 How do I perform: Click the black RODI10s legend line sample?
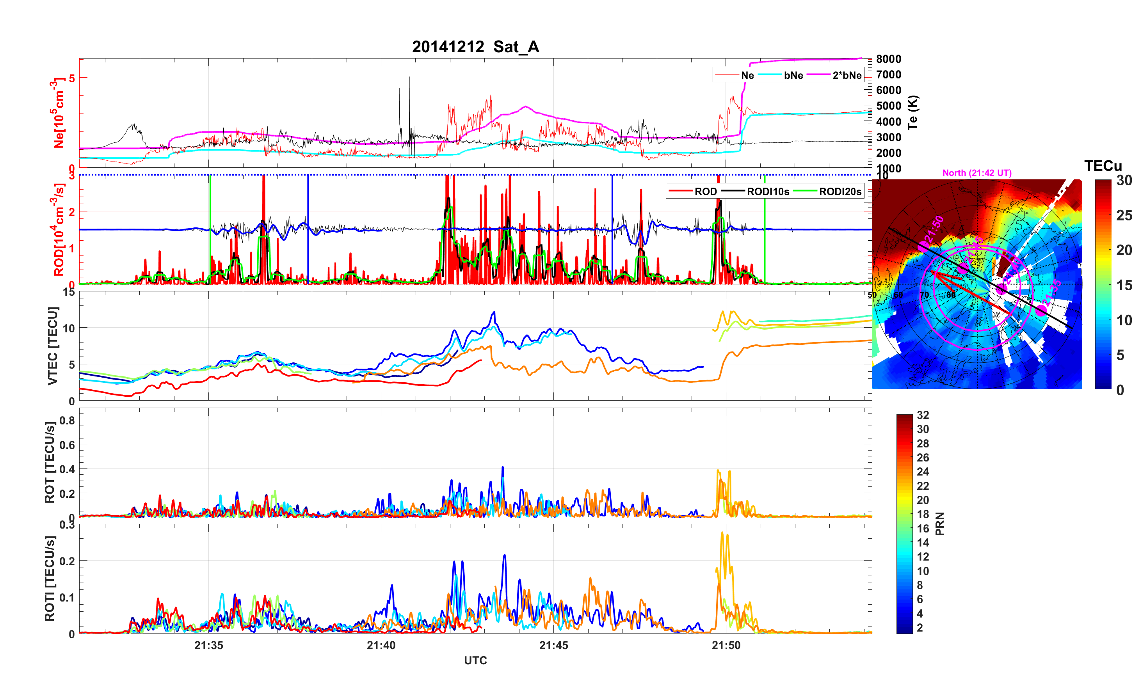(733, 191)
